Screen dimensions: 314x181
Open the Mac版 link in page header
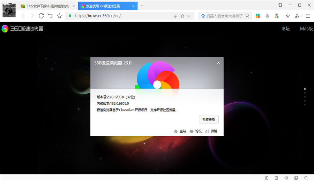306,29
